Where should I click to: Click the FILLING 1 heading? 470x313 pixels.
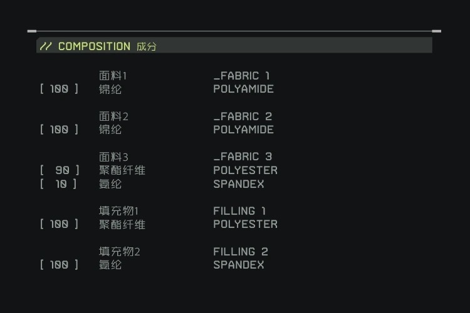tap(239, 211)
